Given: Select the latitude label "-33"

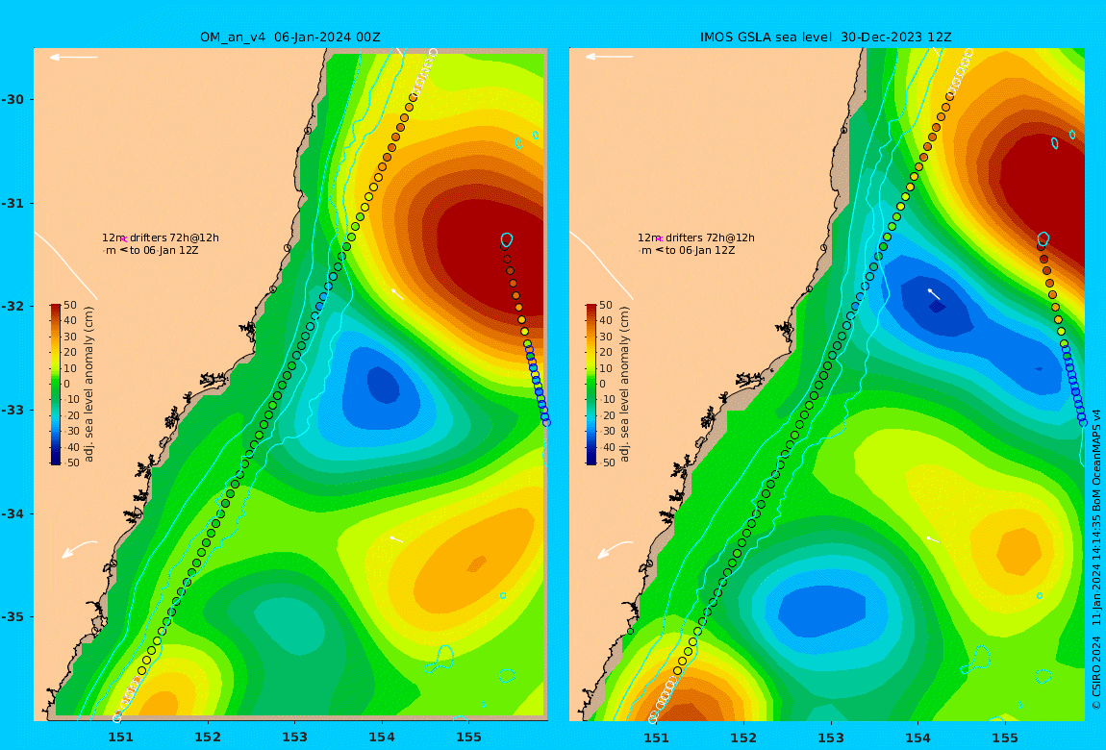Looking at the screenshot, I should pyautogui.click(x=12, y=411).
